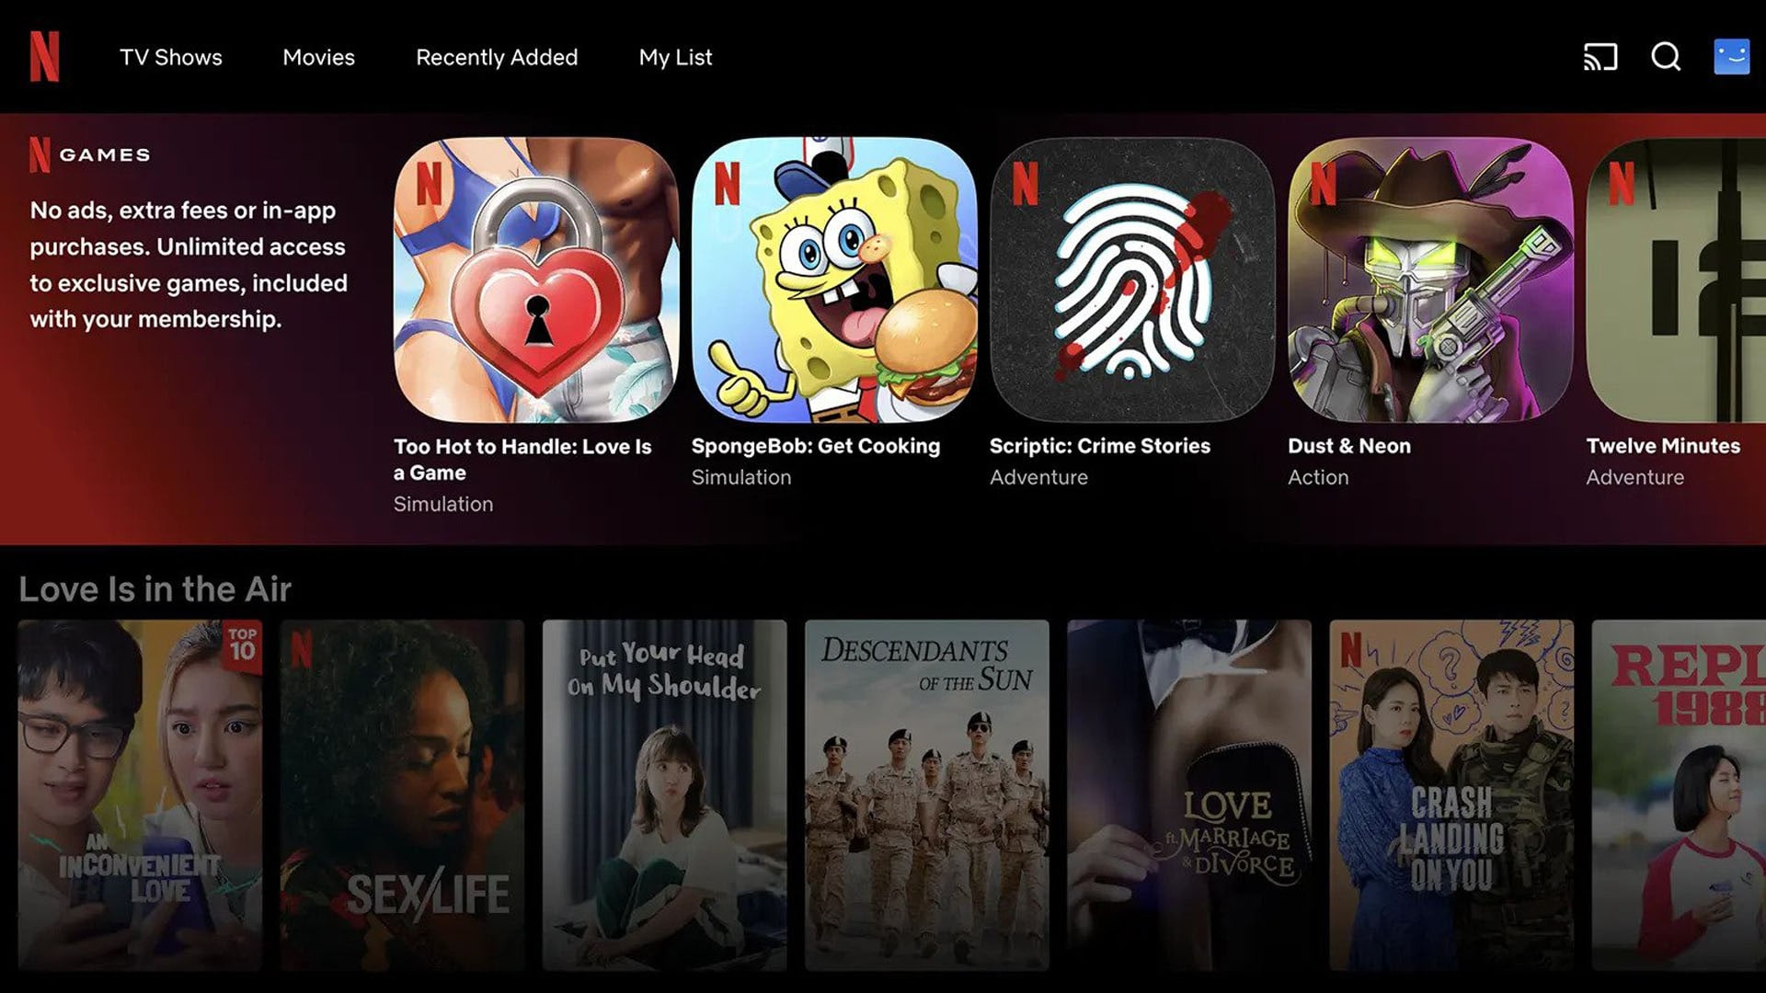
Task: Open SpongeBob Get Cooking game icon
Action: (834, 280)
